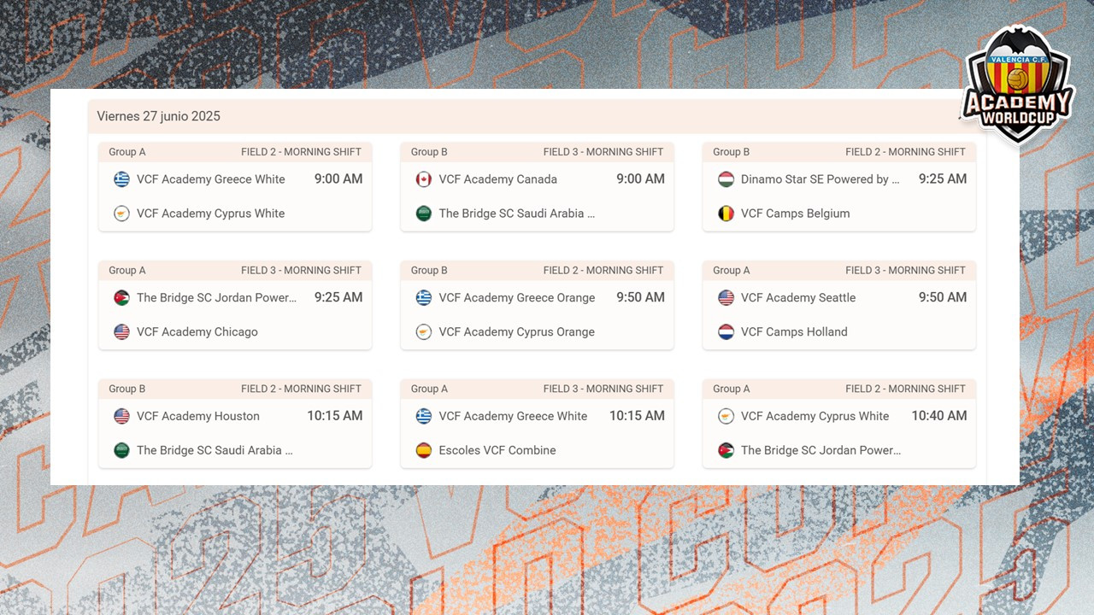Select team VCF Academy Greece Orange
The width and height of the screenshot is (1094, 615).
click(517, 298)
